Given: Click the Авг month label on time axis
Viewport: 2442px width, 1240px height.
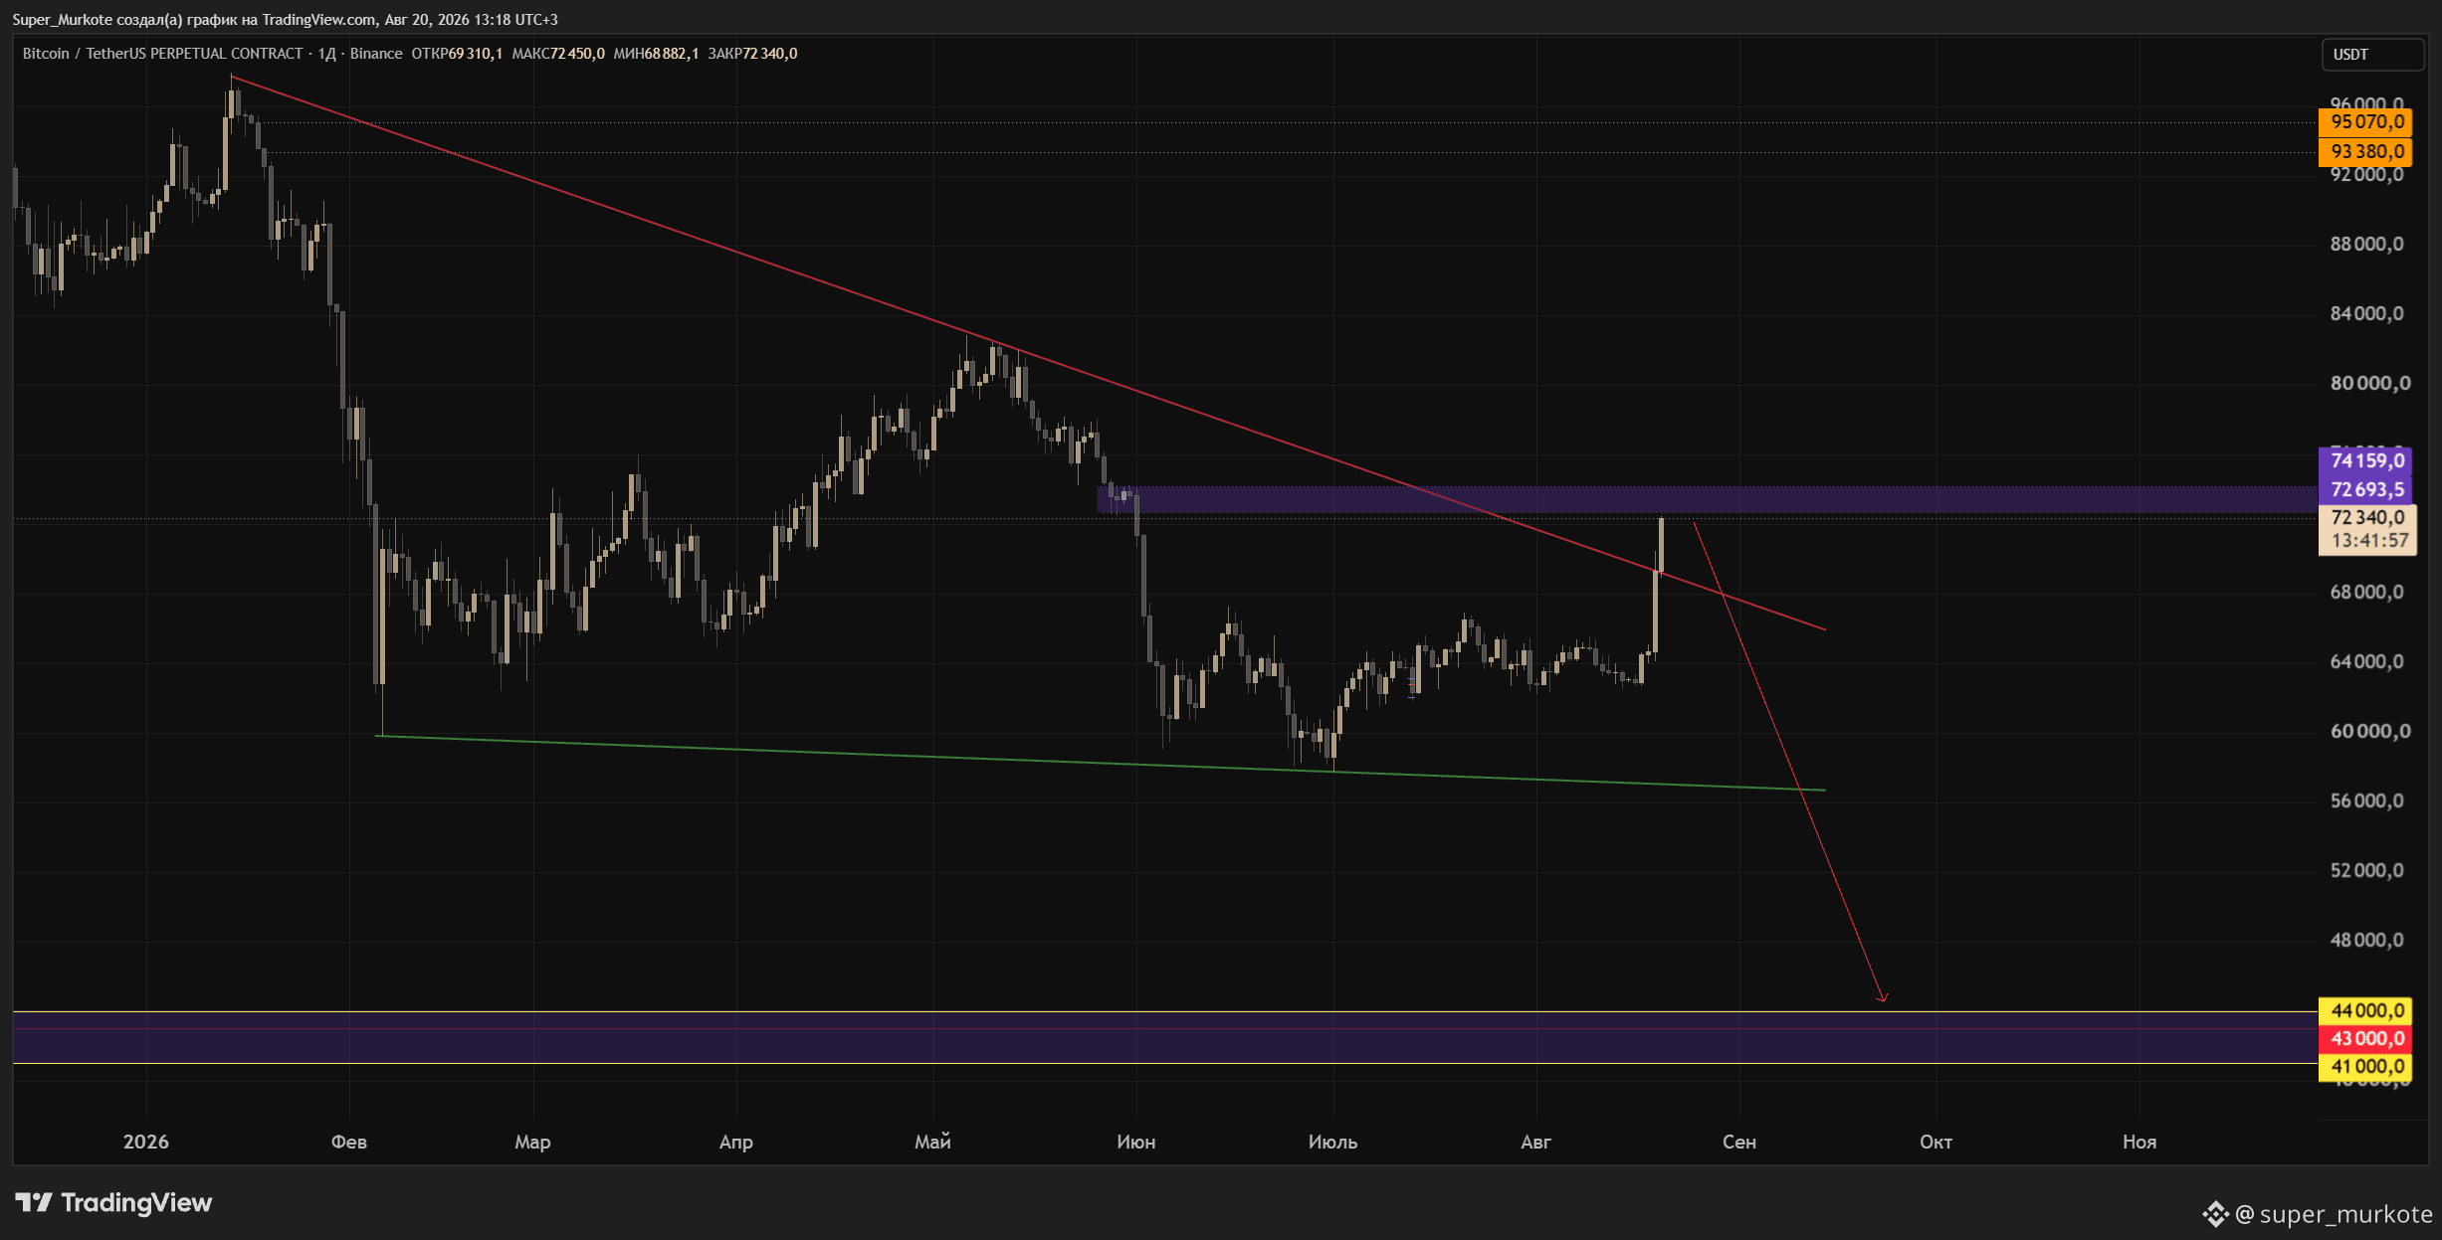Looking at the screenshot, I should click(1535, 1142).
